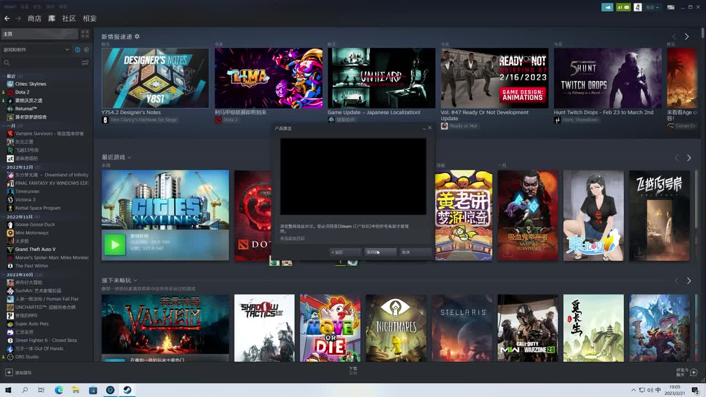Open the Little Nightmares game tile
This screenshot has width=706, height=397.
[396, 328]
